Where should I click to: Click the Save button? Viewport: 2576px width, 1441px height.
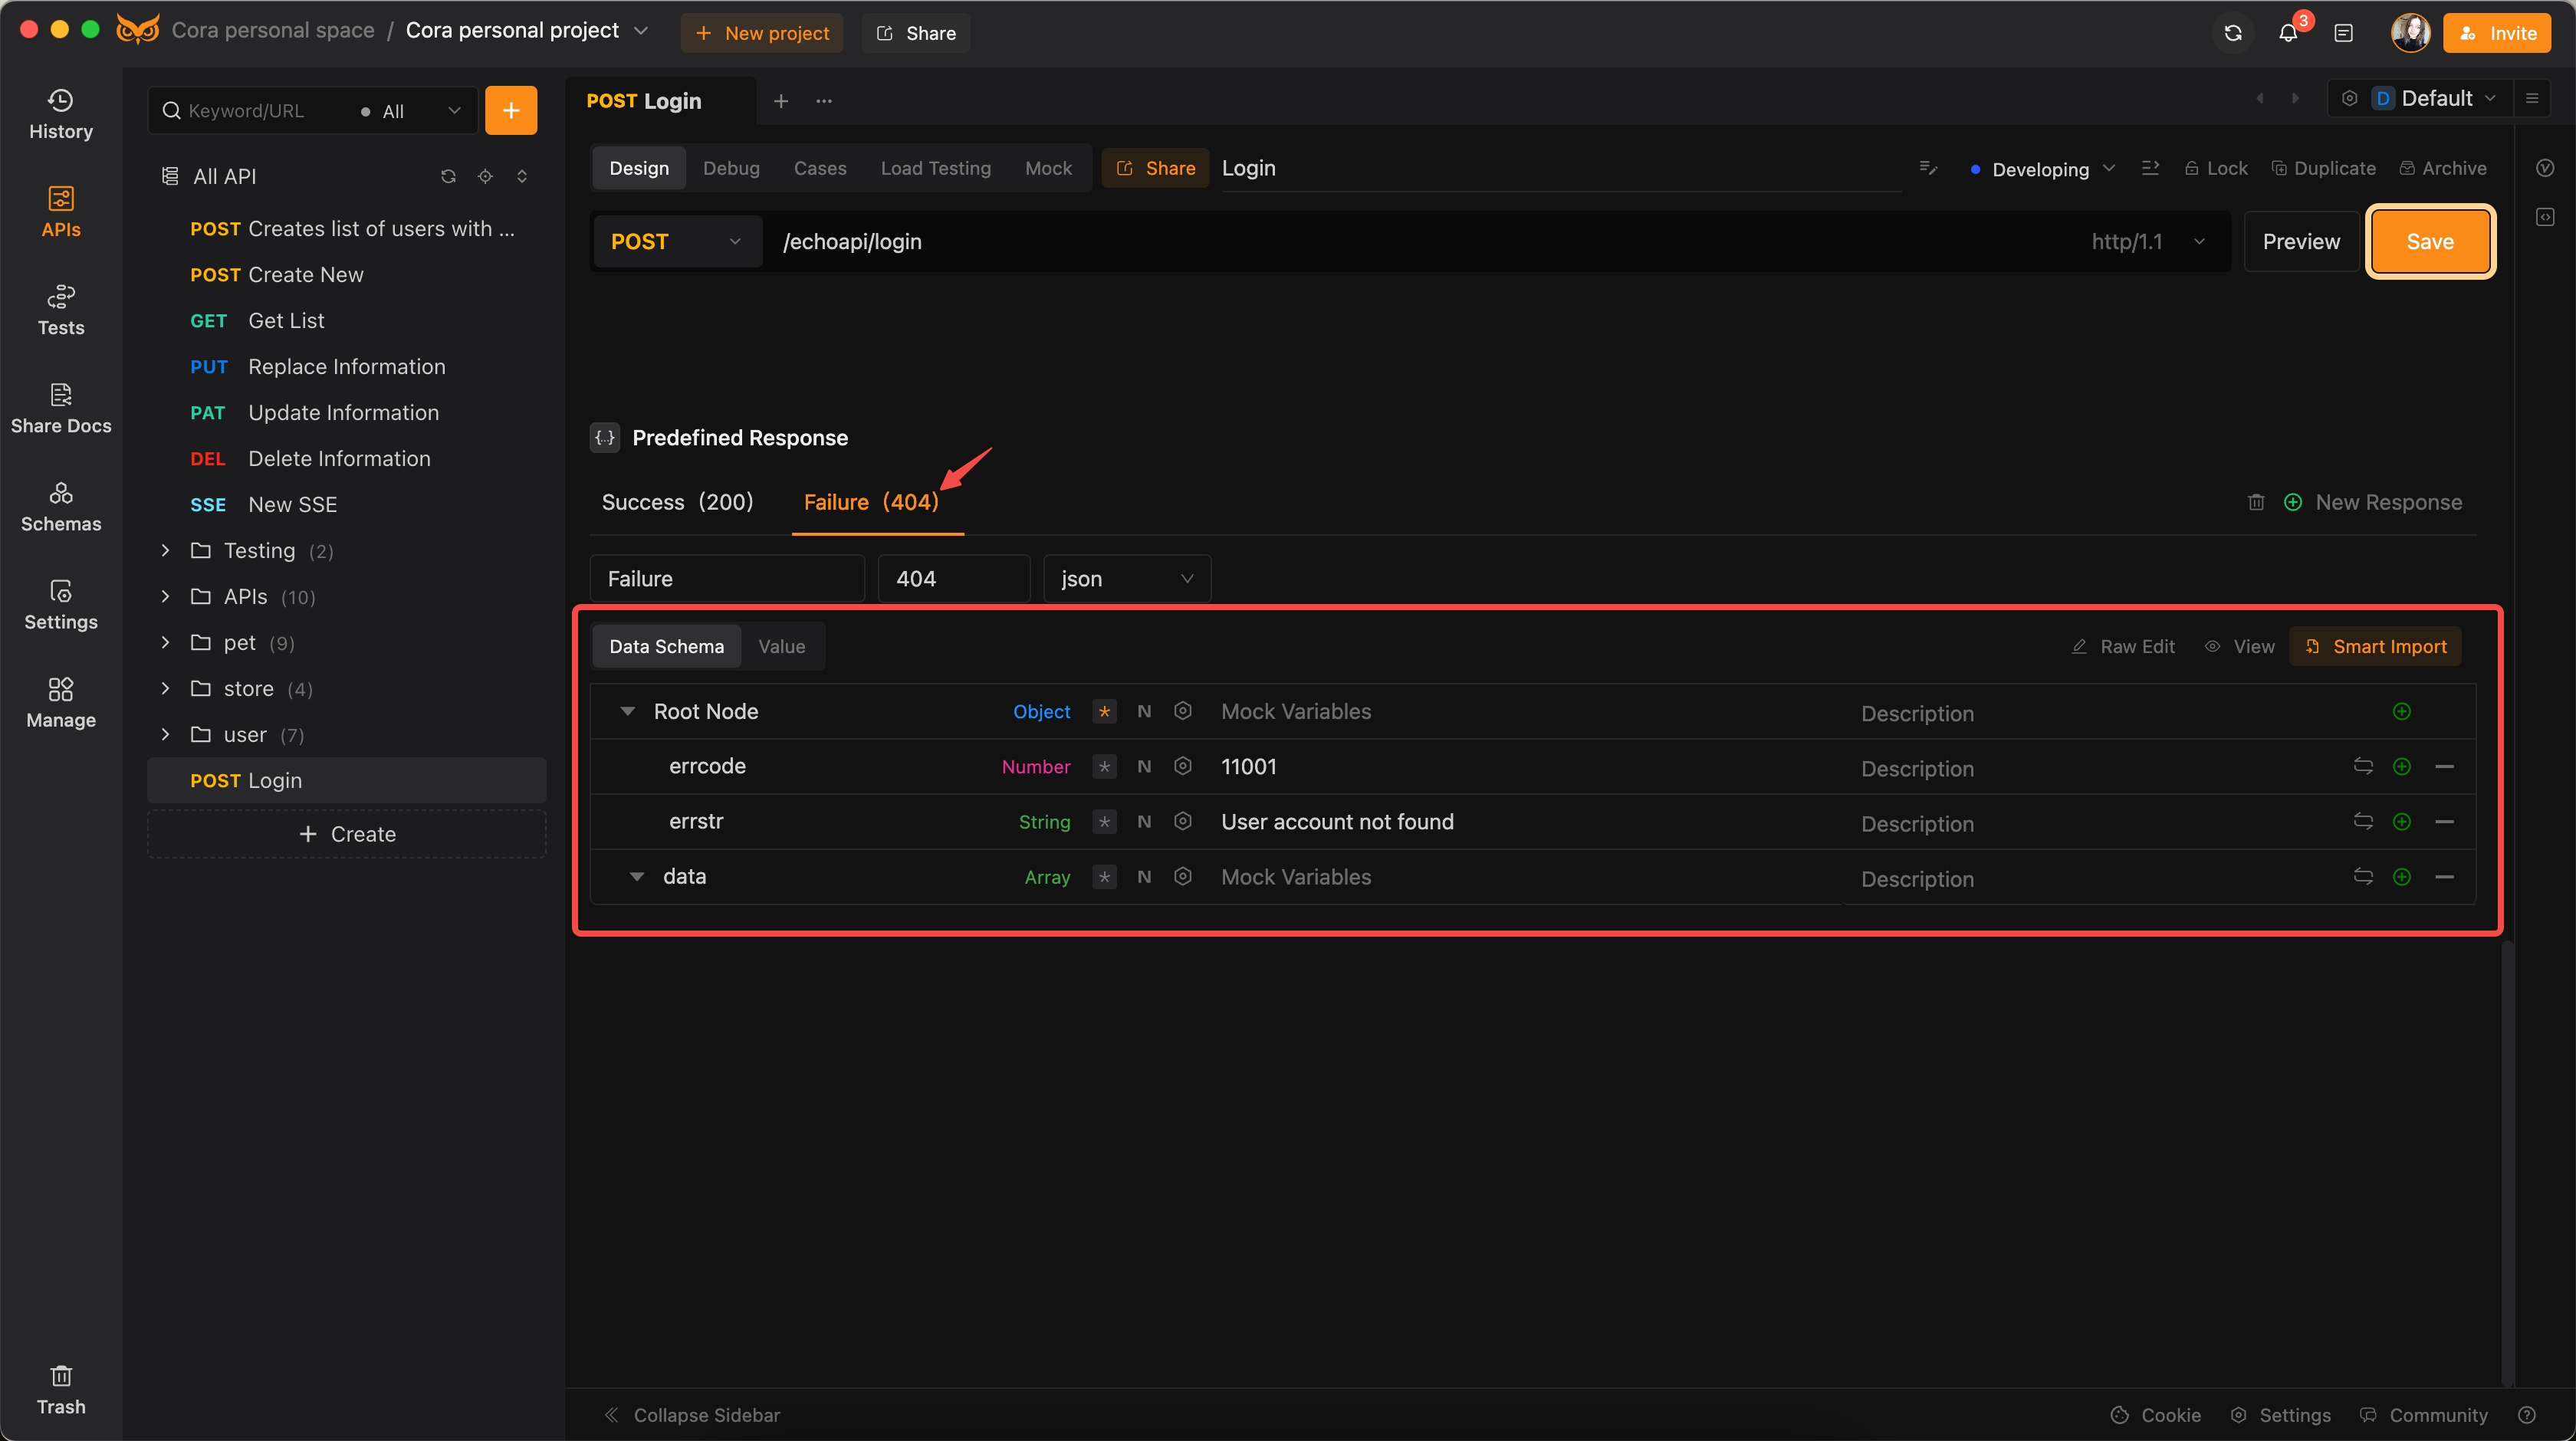pos(2429,241)
